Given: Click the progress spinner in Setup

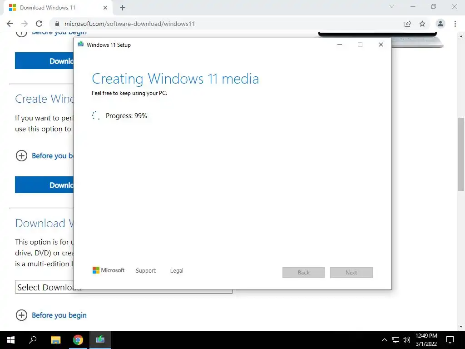Looking at the screenshot, I should pos(95,115).
